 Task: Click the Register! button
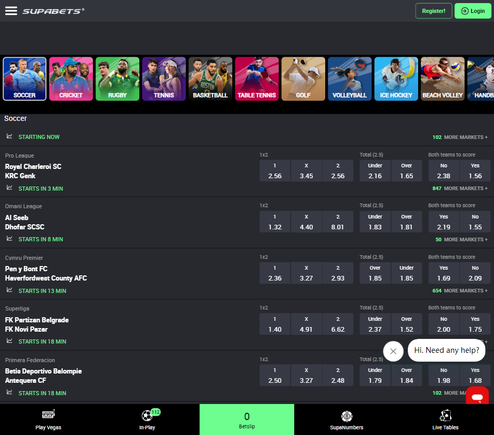pyautogui.click(x=434, y=11)
